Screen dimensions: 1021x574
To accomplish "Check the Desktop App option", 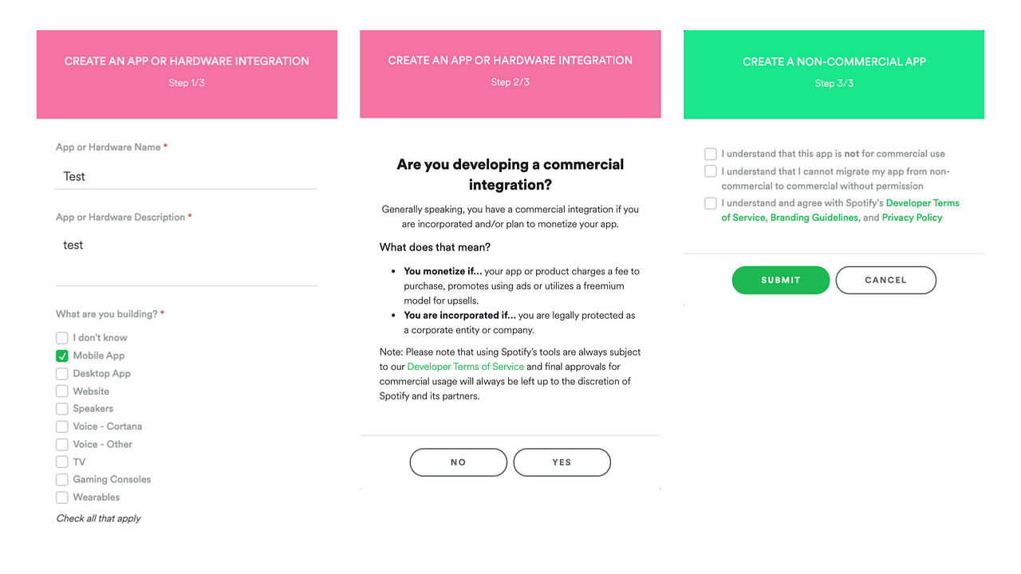I will tap(61, 373).
